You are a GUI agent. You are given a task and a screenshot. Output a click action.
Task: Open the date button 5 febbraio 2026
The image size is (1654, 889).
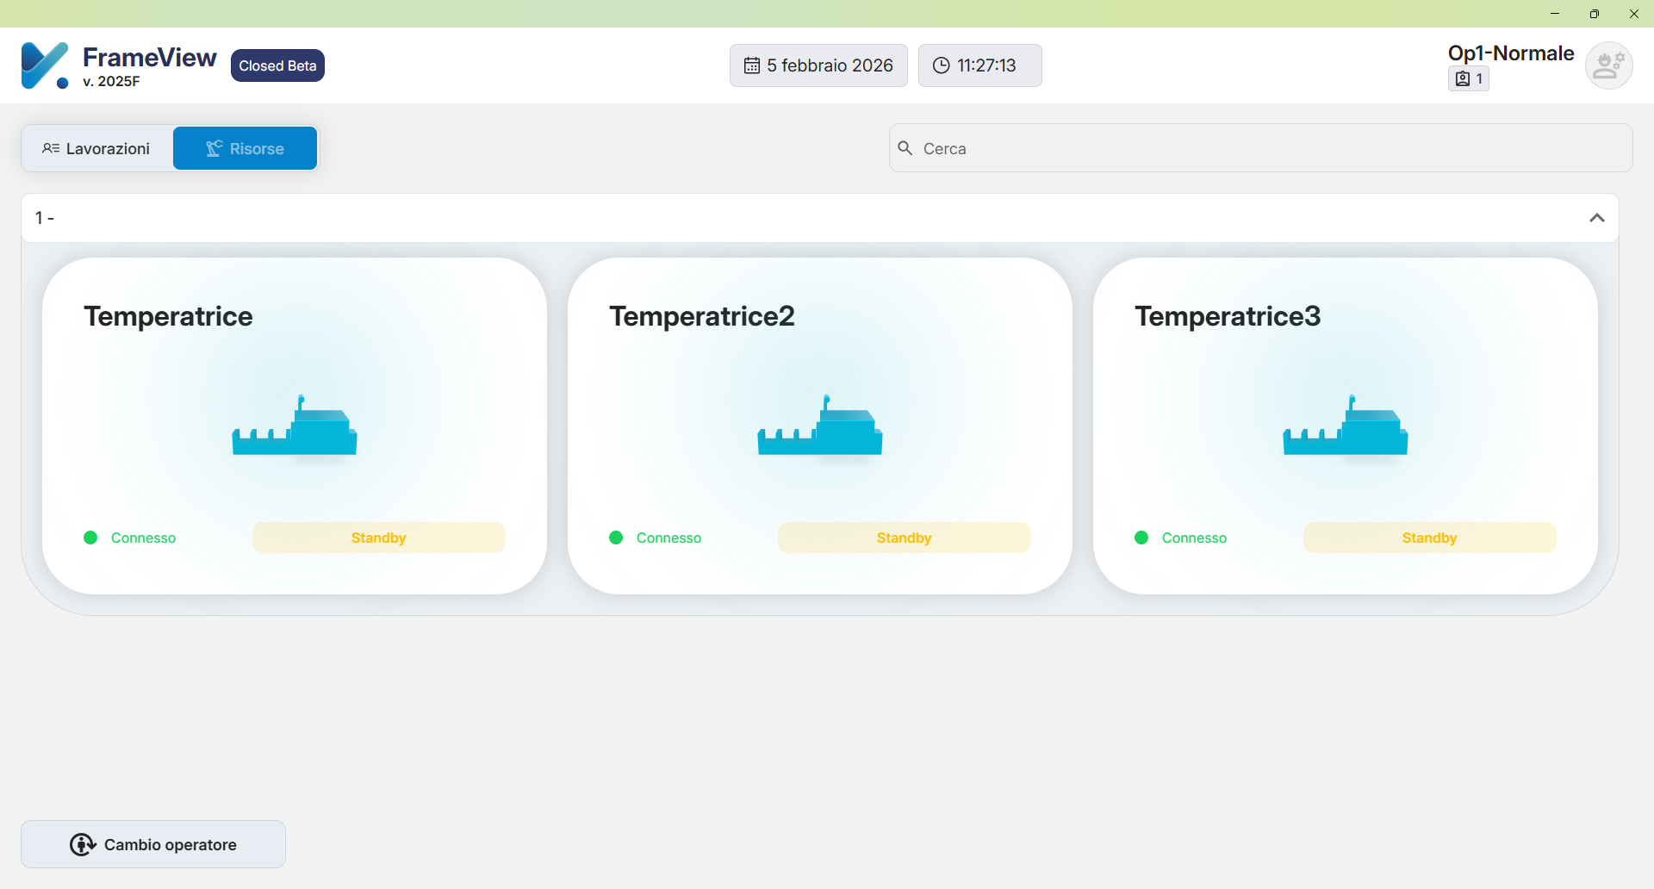[x=818, y=65]
